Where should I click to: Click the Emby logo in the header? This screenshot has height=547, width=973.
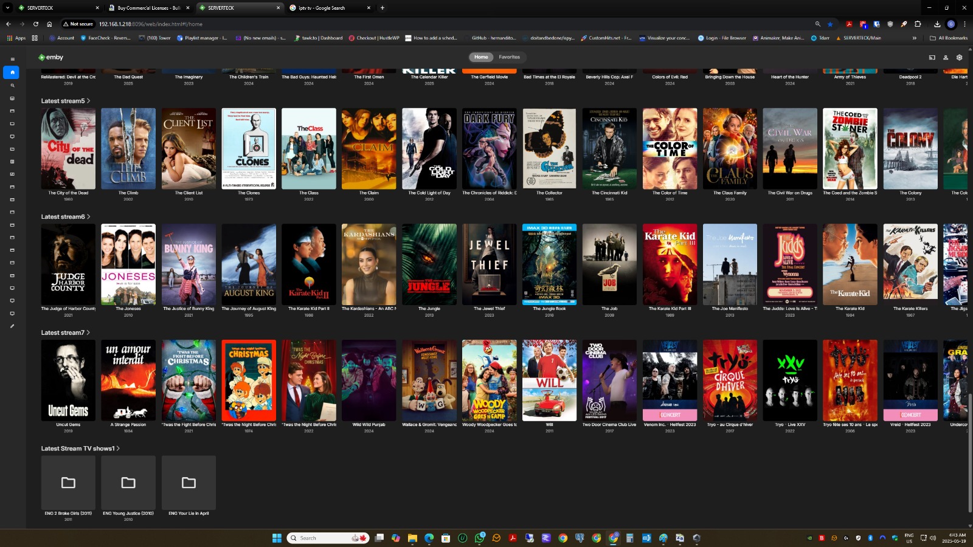point(50,57)
